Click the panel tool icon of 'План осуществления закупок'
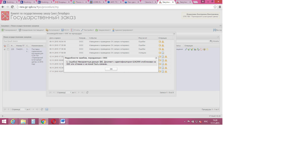The height and width of the screenshot is (158, 282). click(218, 37)
